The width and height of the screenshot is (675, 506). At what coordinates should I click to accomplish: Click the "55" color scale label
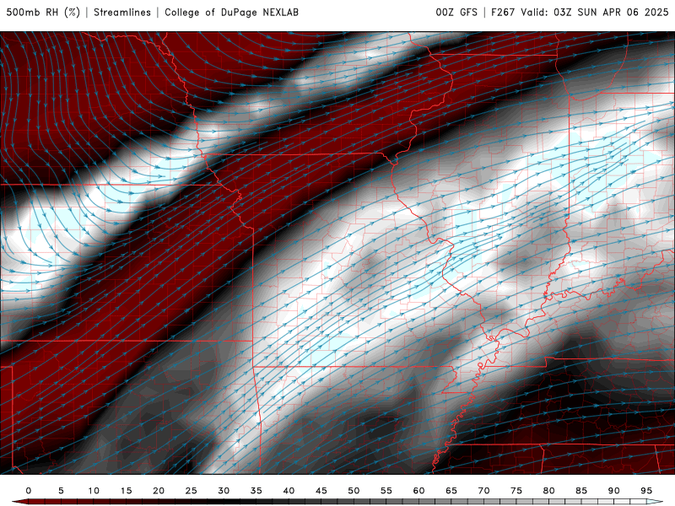point(386,491)
